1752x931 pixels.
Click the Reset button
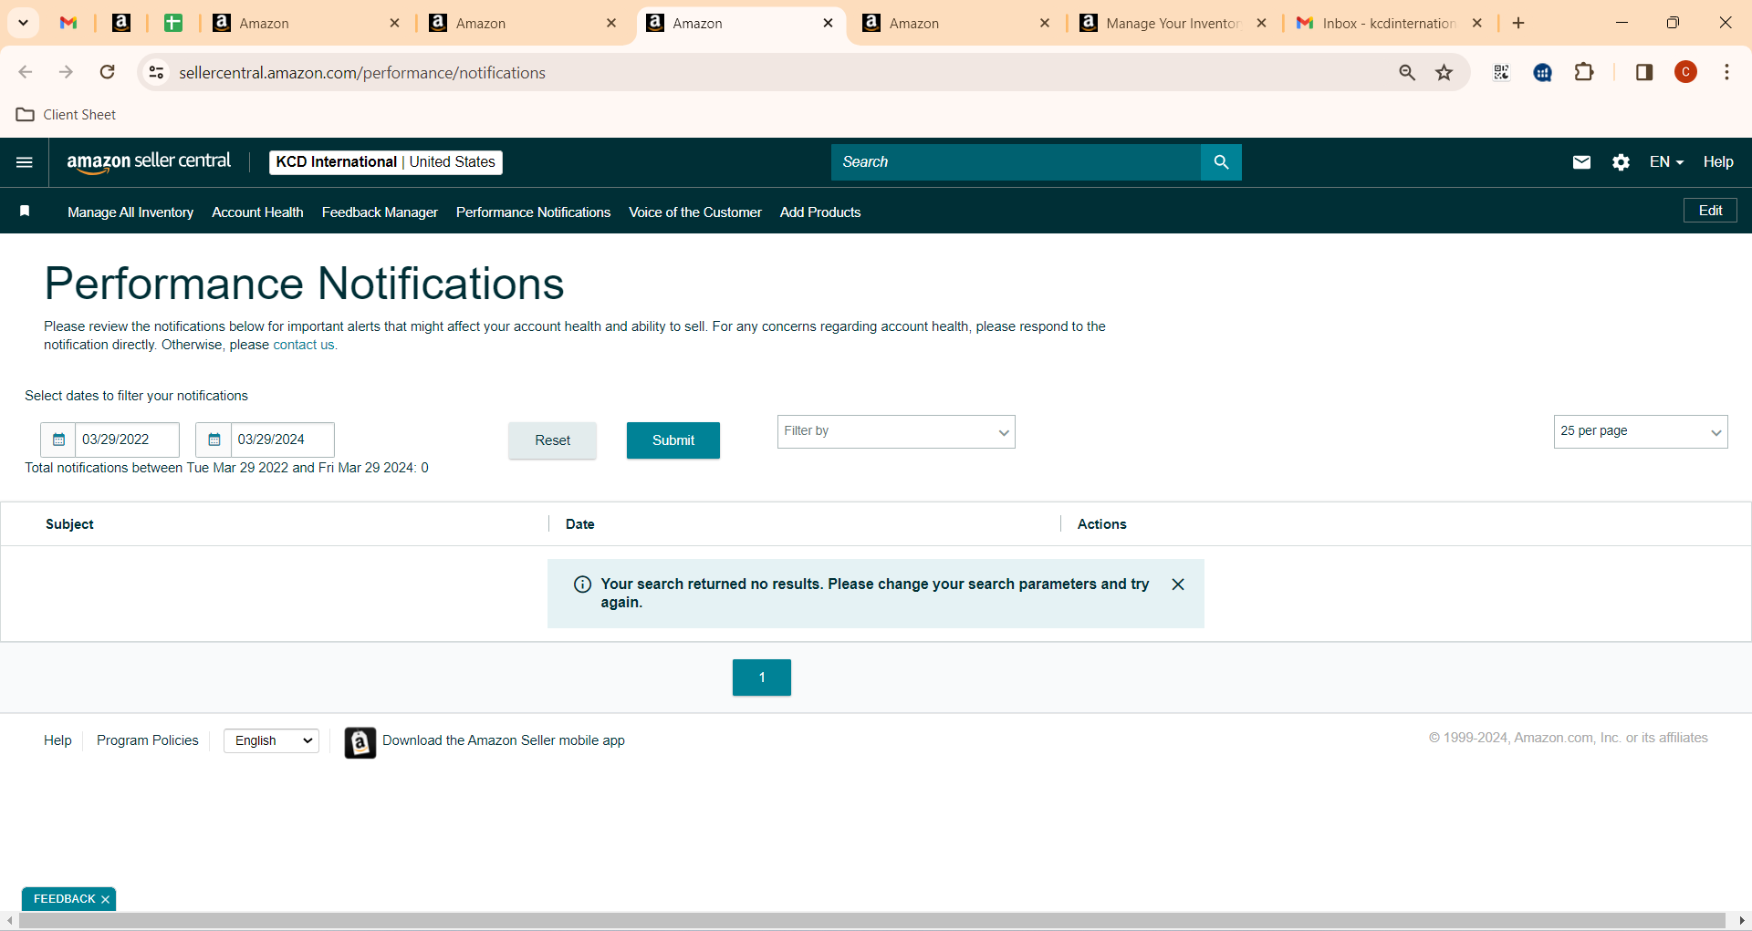click(x=552, y=440)
